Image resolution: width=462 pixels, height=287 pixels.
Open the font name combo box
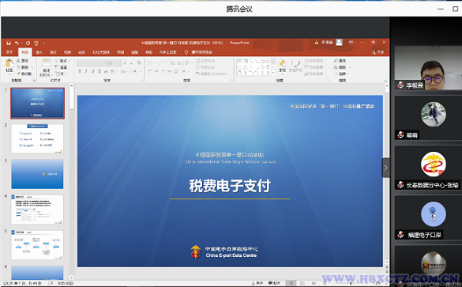click(91, 62)
